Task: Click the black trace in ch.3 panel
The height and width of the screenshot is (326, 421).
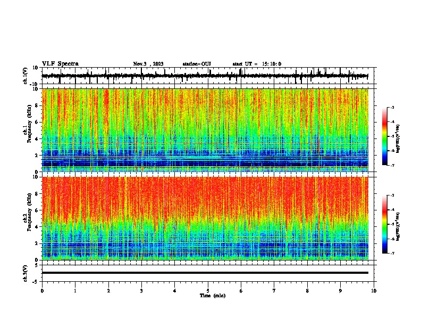Action: point(205,273)
